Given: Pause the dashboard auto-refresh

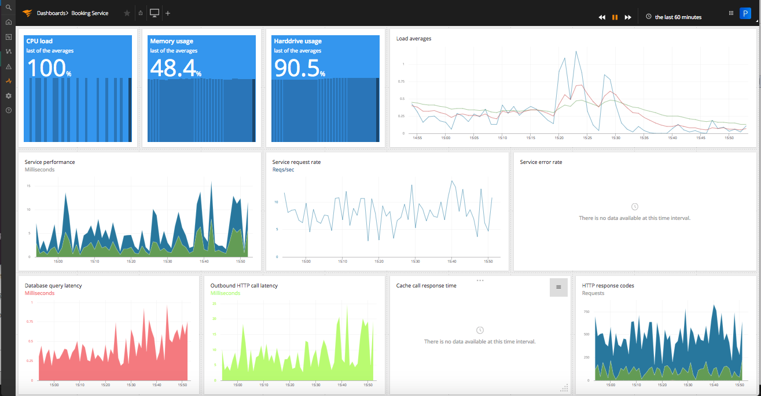Looking at the screenshot, I should pos(615,17).
